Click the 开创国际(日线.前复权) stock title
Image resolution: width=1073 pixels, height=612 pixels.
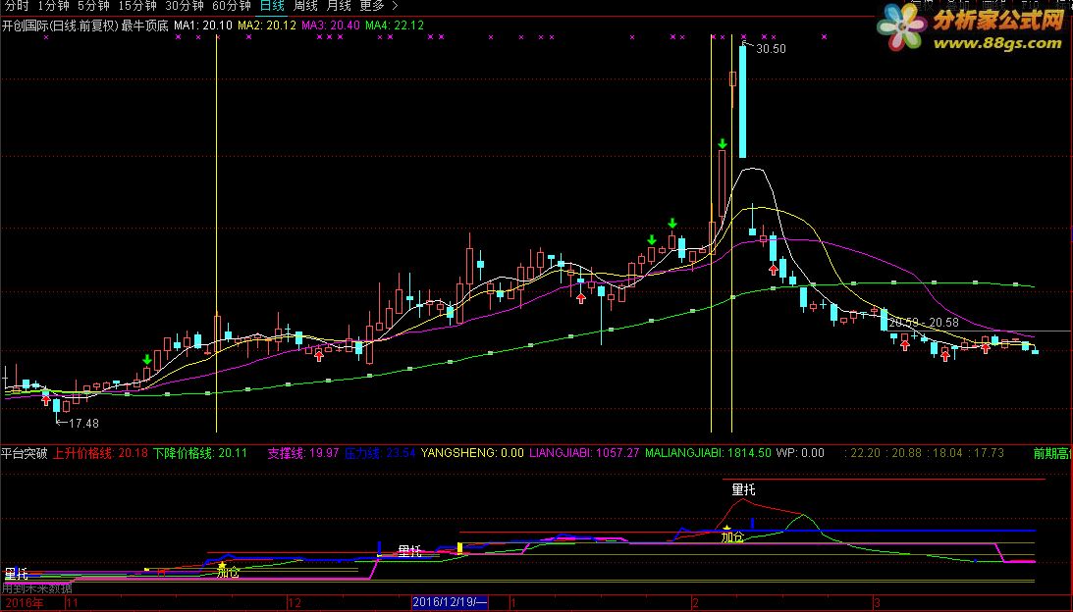tap(60, 25)
